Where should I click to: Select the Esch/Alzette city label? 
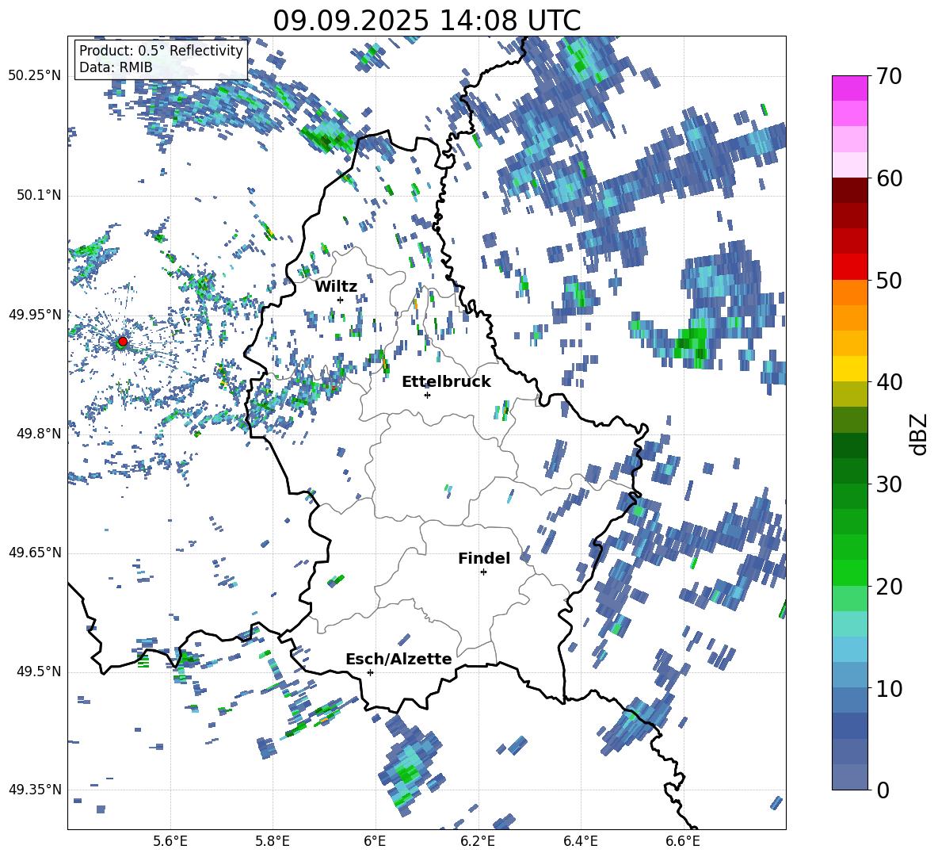(x=398, y=659)
